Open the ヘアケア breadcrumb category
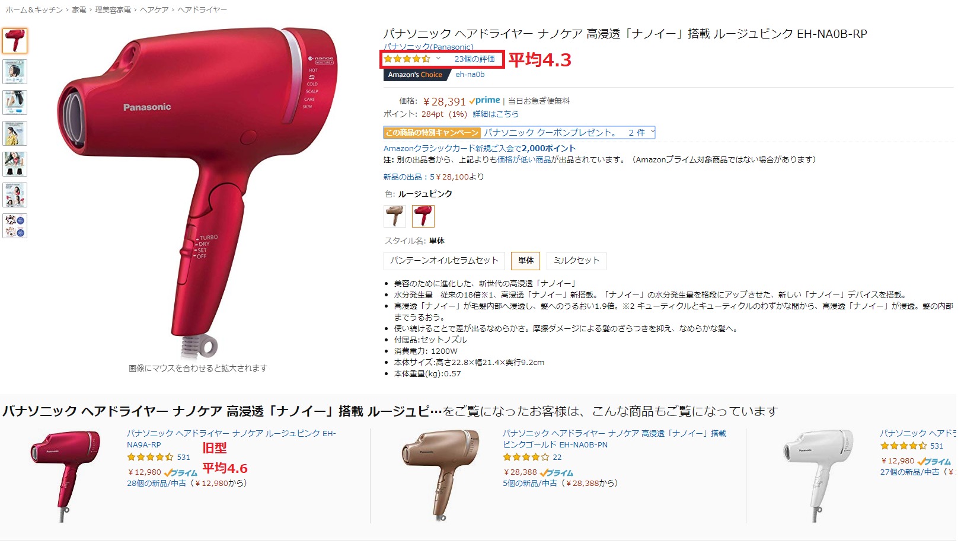The width and height of the screenshot is (961, 547). tap(154, 10)
